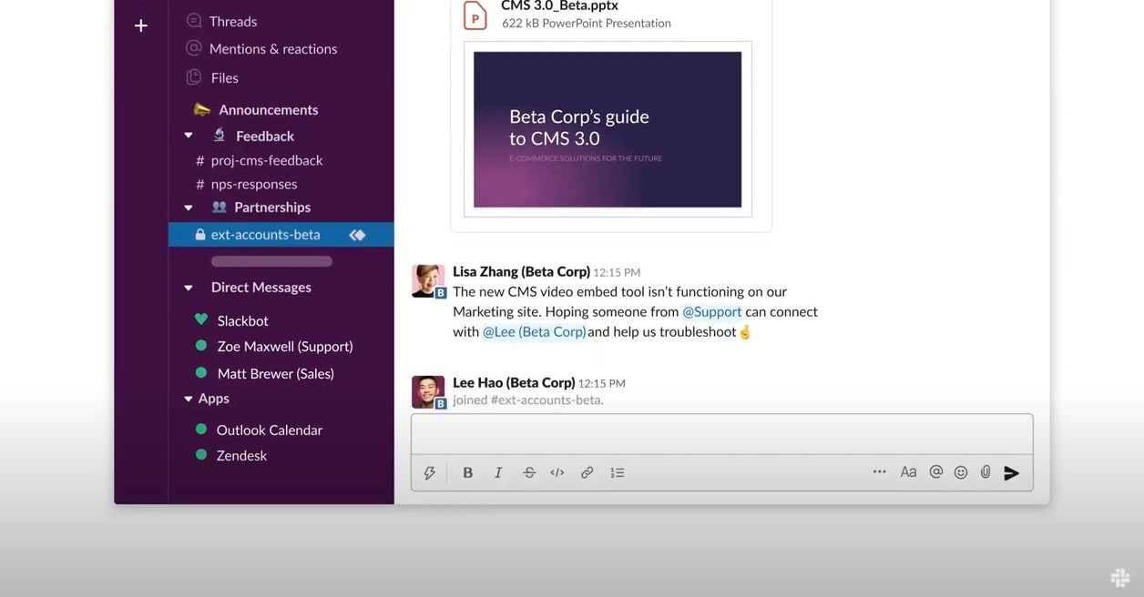Click the CMS 3.0_Beta.pptx file preview thumbnail

[x=608, y=129]
